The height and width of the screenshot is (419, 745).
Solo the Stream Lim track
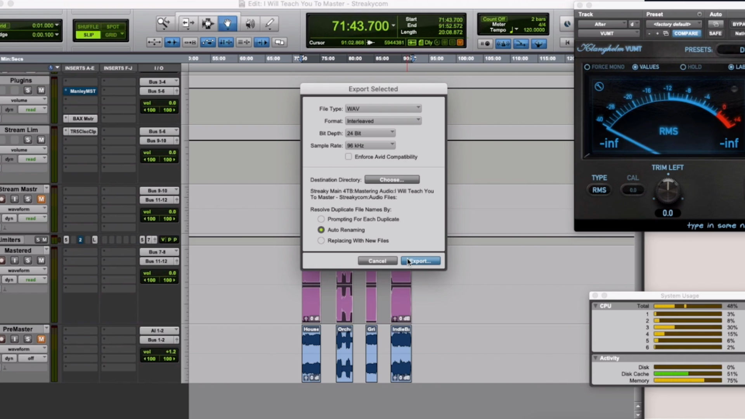[x=28, y=140]
